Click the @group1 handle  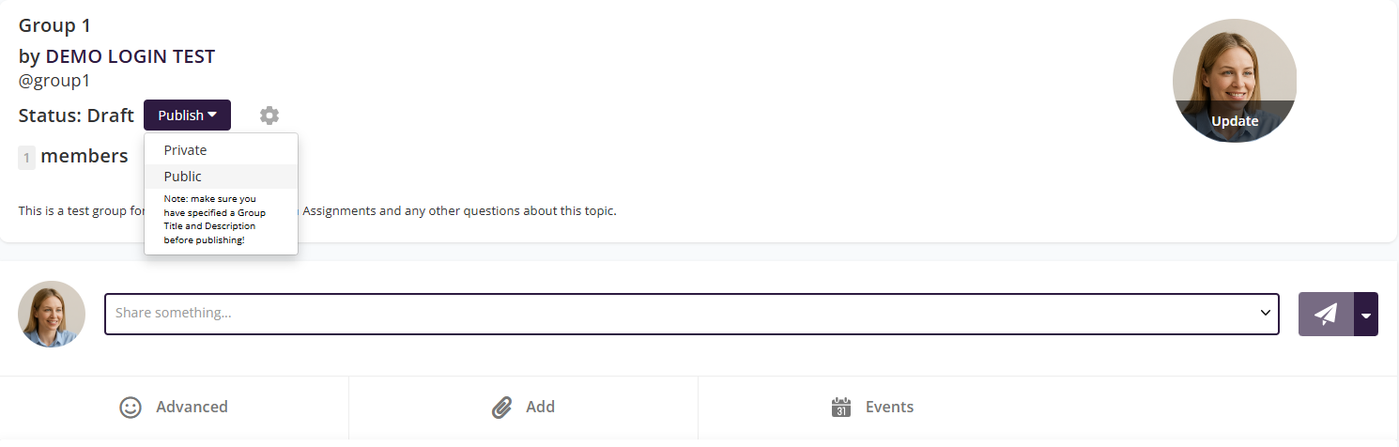pyautogui.click(x=54, y=81)
